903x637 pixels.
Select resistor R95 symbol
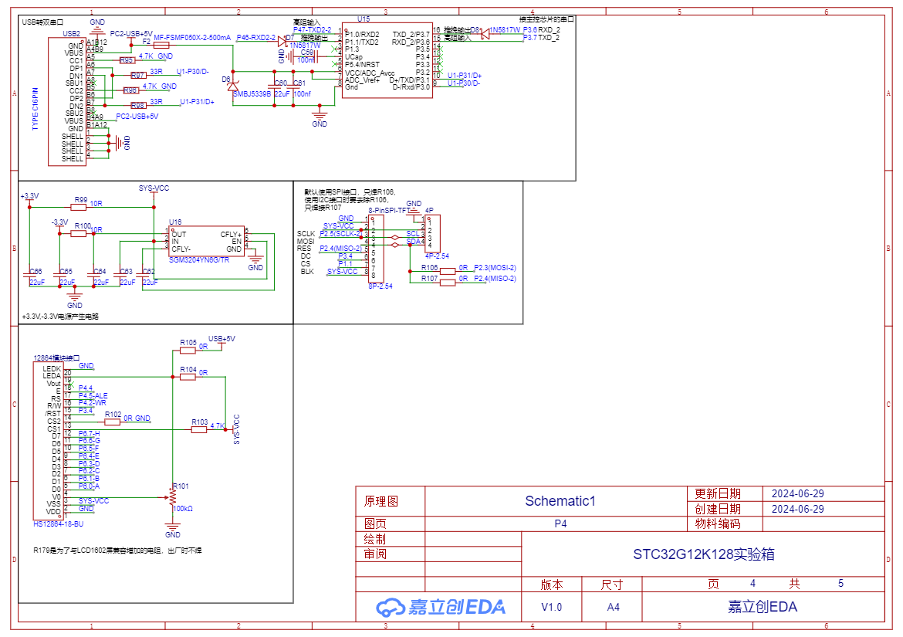pos(127,60)
